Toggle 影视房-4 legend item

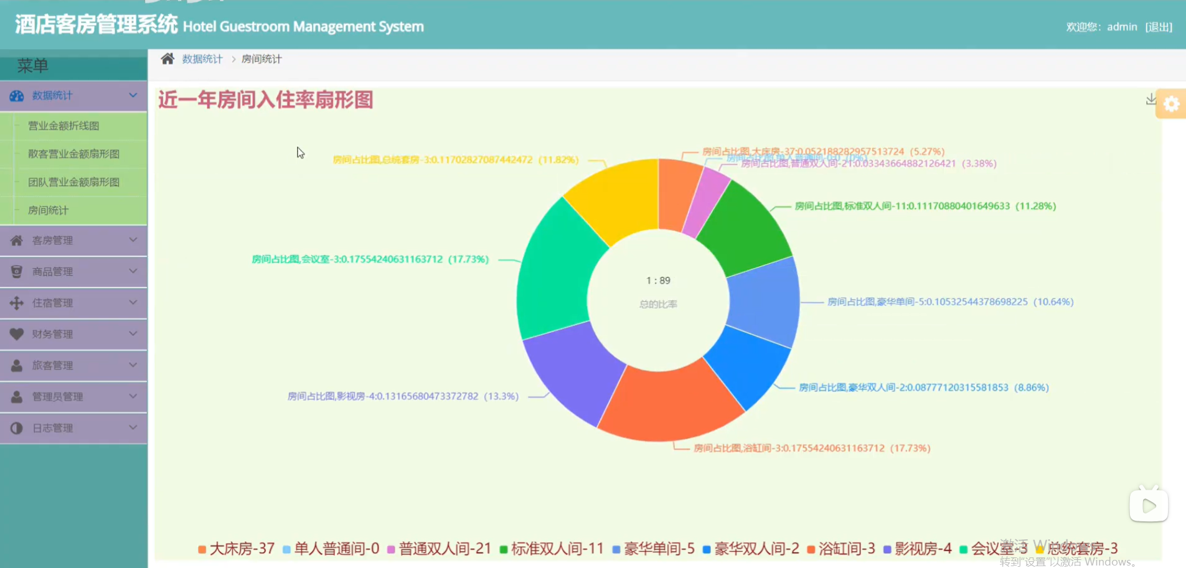pos(918,549)
